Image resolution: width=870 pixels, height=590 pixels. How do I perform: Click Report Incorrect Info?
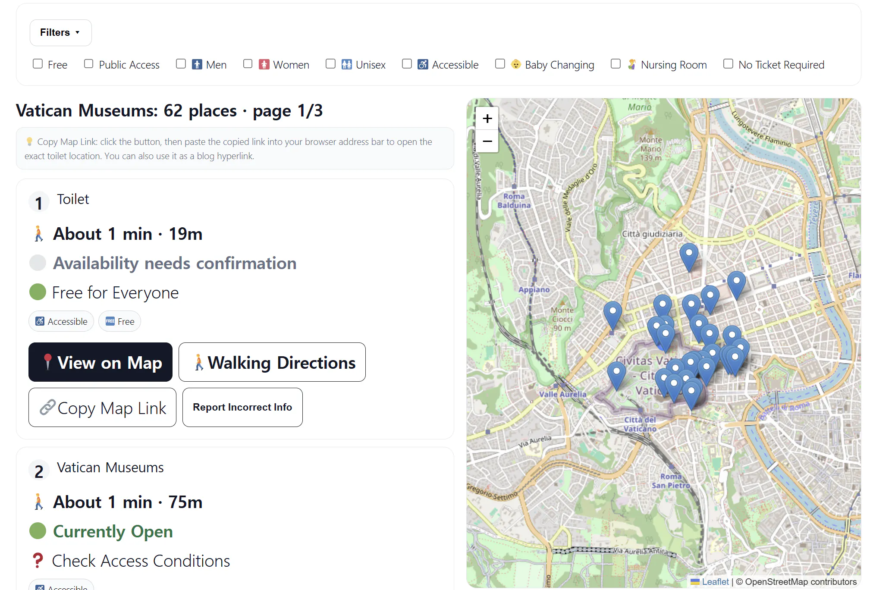click(242, 408)
